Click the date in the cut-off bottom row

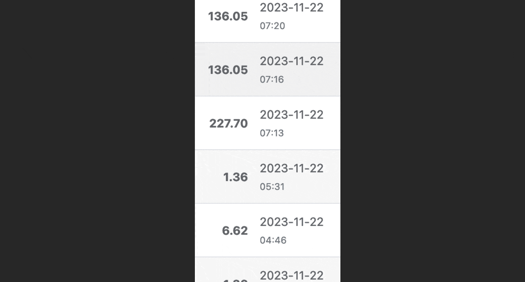click(x=292, y=276)
